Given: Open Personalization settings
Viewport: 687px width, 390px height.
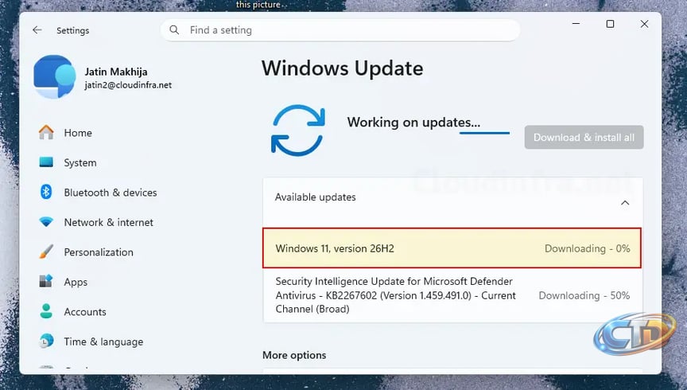Looking at the screenshot, I should click(99, 252).
